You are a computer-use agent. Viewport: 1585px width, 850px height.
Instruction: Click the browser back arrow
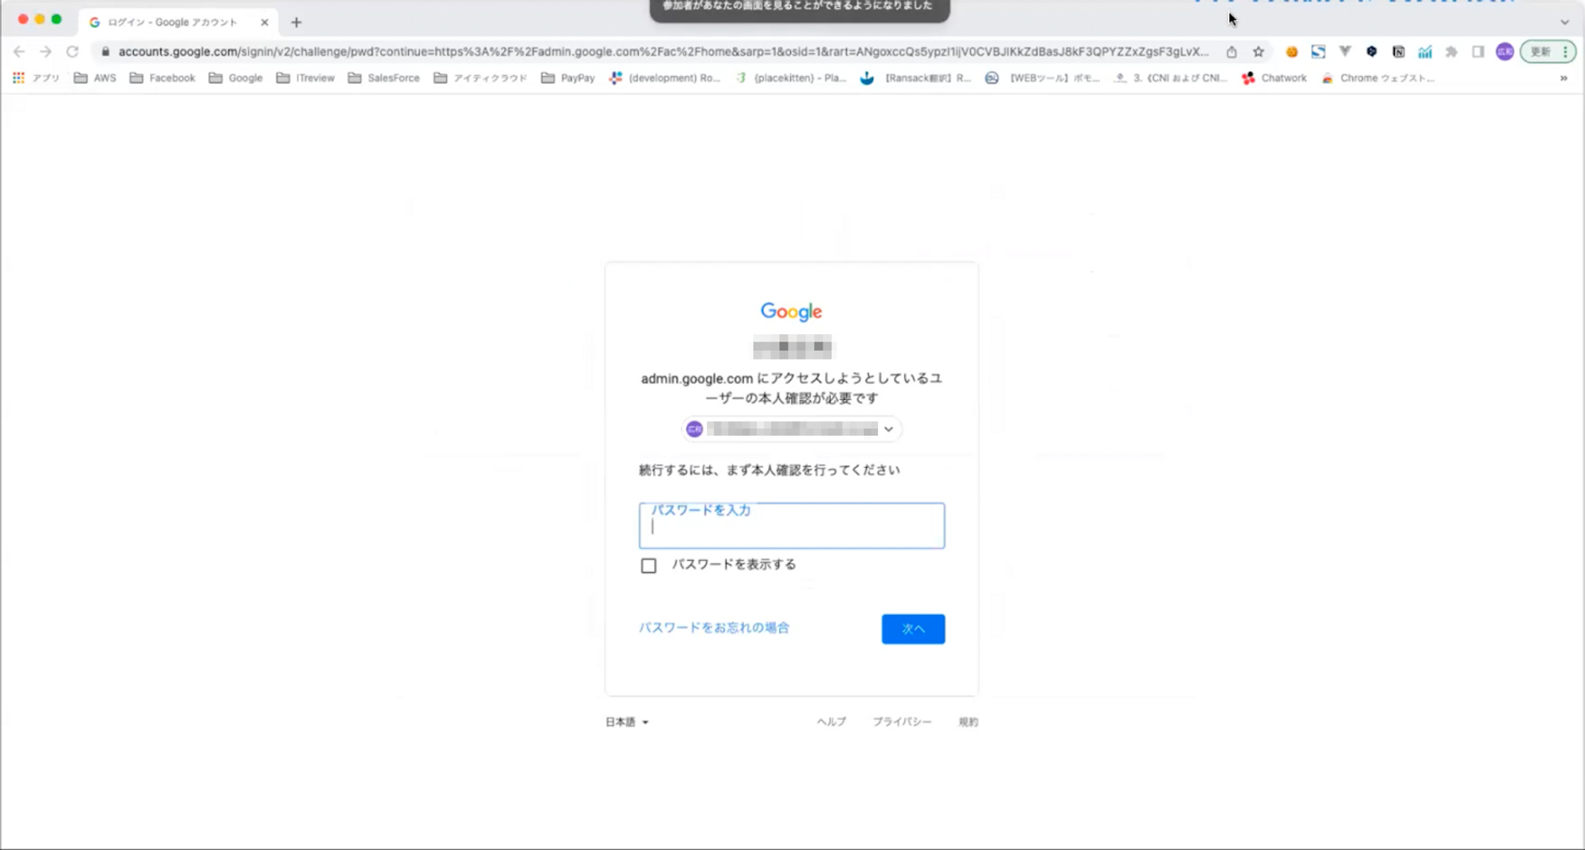coord(19,51)
